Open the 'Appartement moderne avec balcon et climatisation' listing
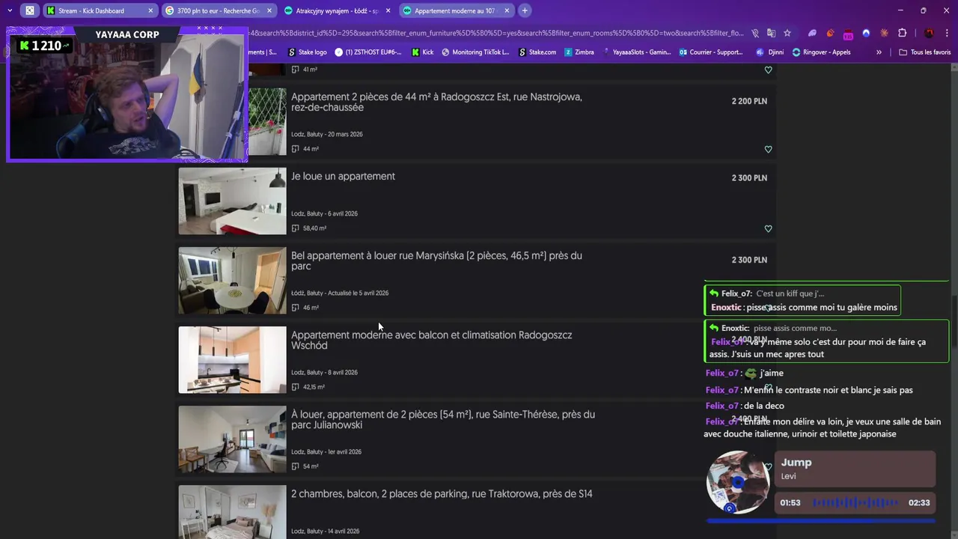This screenshot has width=958, height=539. pos(431,340)
